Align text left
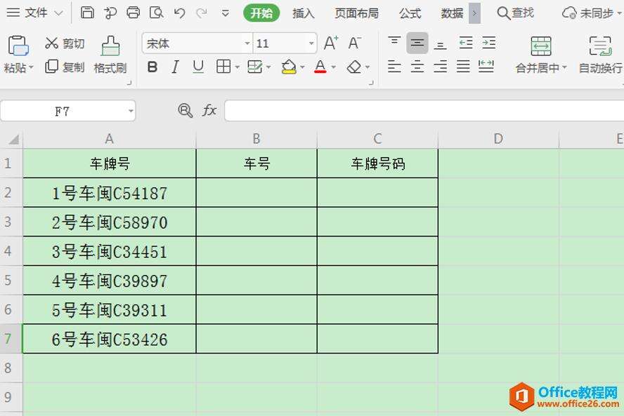Viewport: 624px width, 416px height. 394,66
